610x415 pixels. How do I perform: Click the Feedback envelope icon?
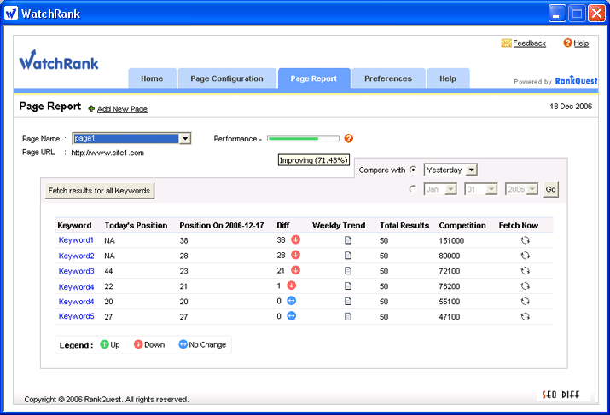(506, 43)
